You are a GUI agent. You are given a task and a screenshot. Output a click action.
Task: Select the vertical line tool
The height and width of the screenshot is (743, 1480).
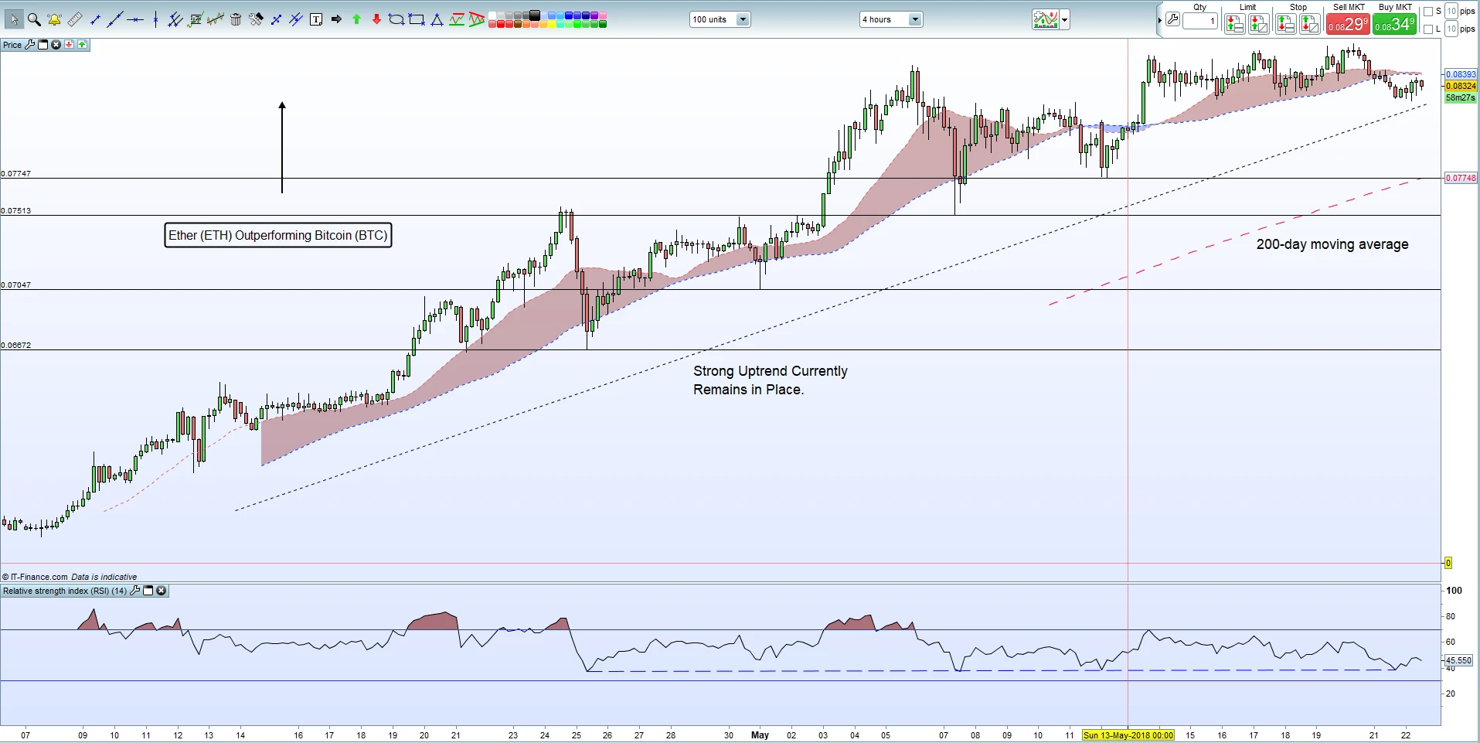click(155, 19)
